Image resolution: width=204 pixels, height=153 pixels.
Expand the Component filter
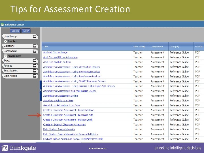(x=35, y=51)
